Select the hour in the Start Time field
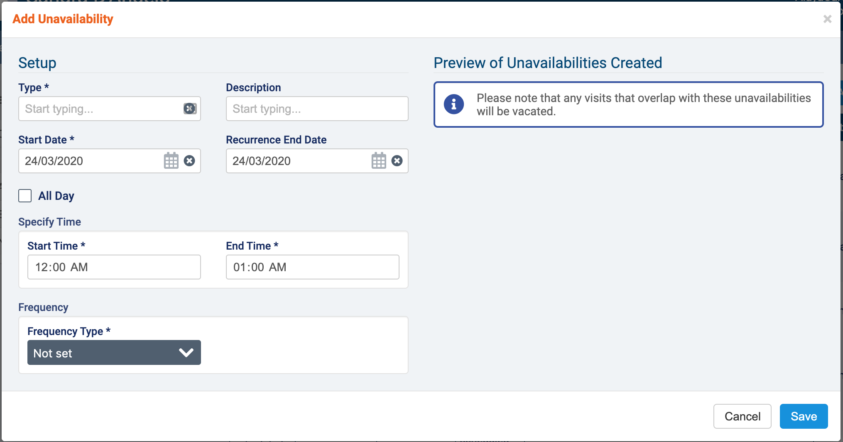This screenshot has width=843, height=442. 42,267
